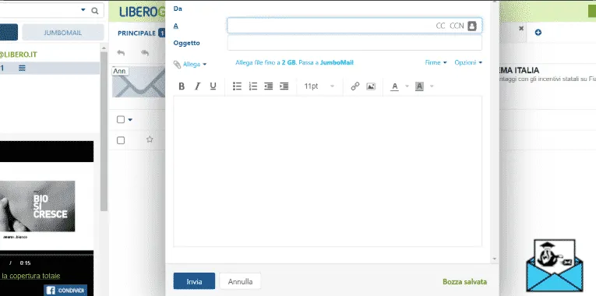
Task: Toggle bold formatting in the editor
Action: [x=182, y=86]
